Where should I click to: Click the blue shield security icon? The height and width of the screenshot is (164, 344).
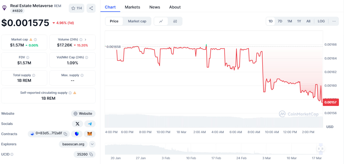coord(77,134)
